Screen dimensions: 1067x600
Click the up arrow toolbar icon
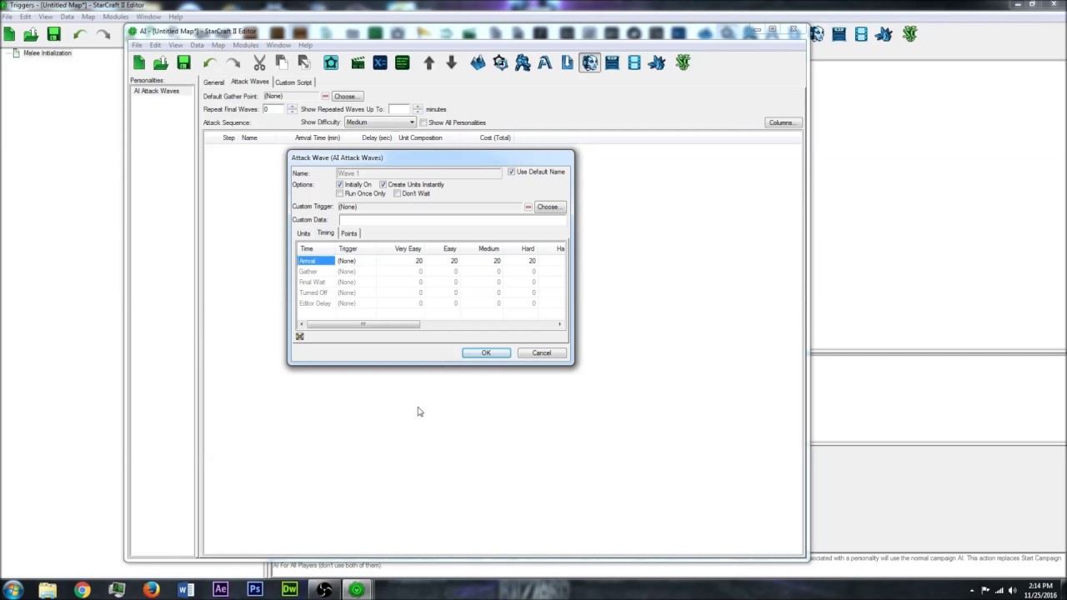coord(428,62)
